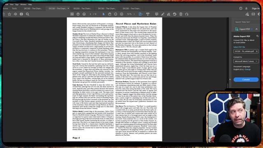Click the tools pane search field
The width and height of the screenshot is (263, 148).
247,22
